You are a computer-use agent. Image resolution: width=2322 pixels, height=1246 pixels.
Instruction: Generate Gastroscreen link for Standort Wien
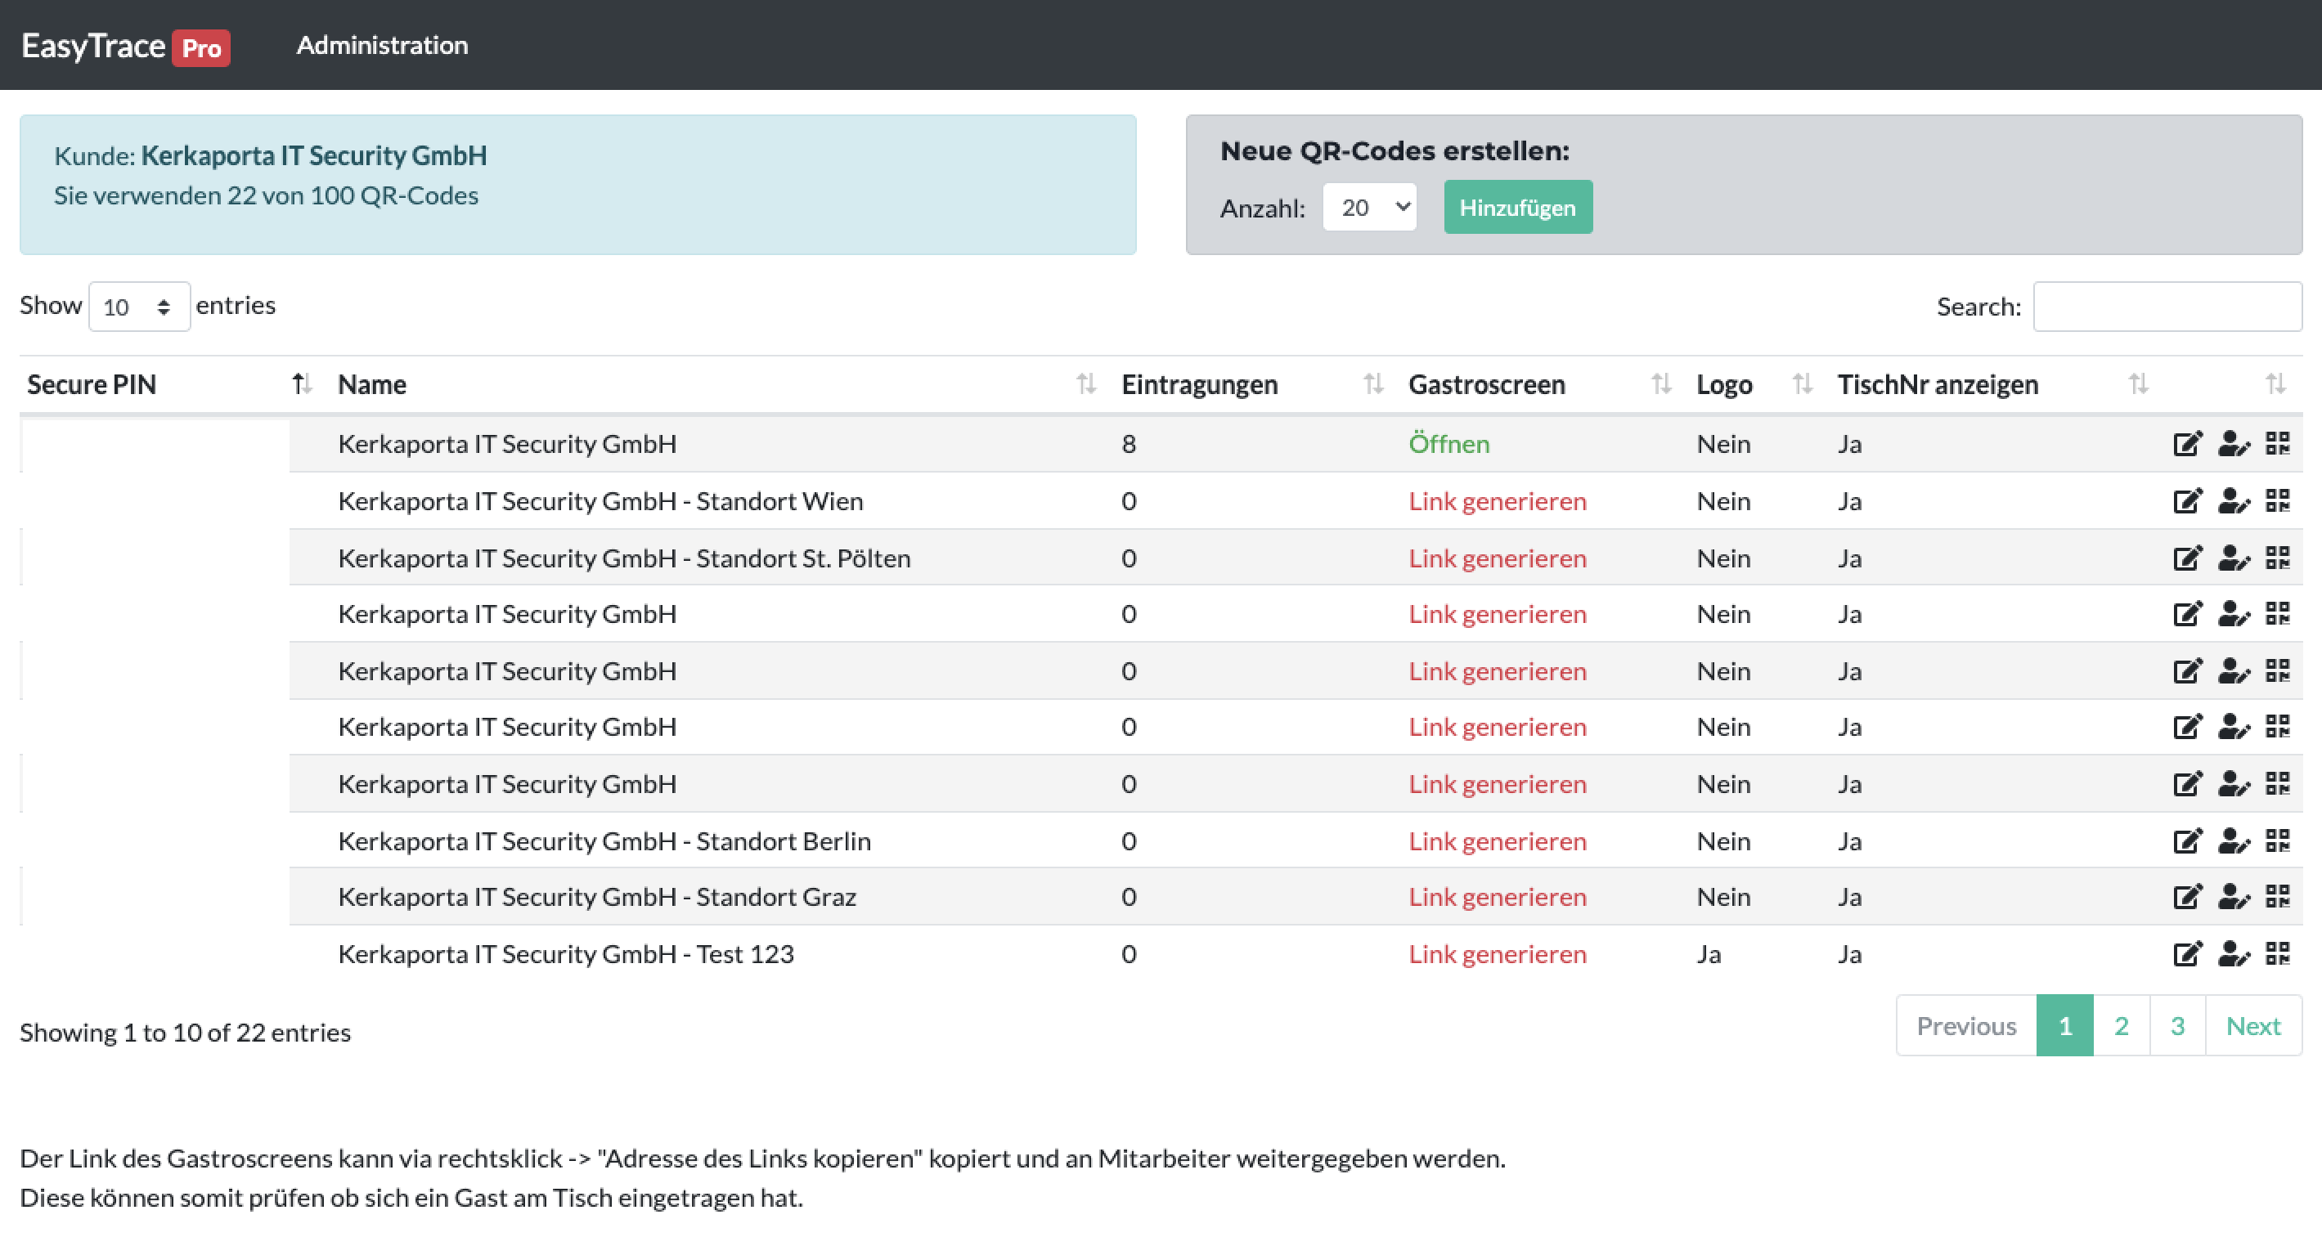point(1498,500)
